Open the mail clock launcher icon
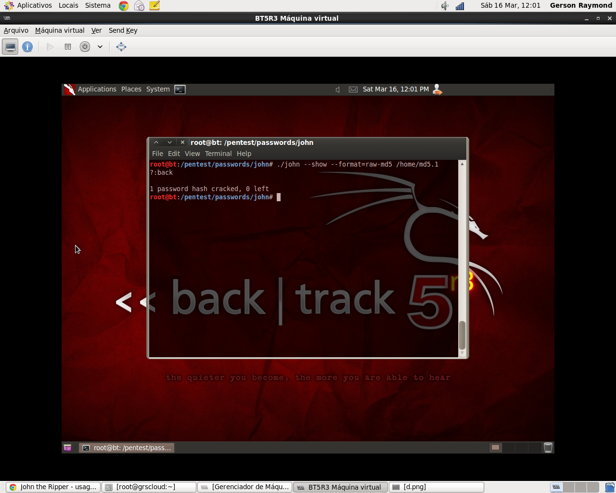This screenshot has width=616, height=493. point(139,6)
